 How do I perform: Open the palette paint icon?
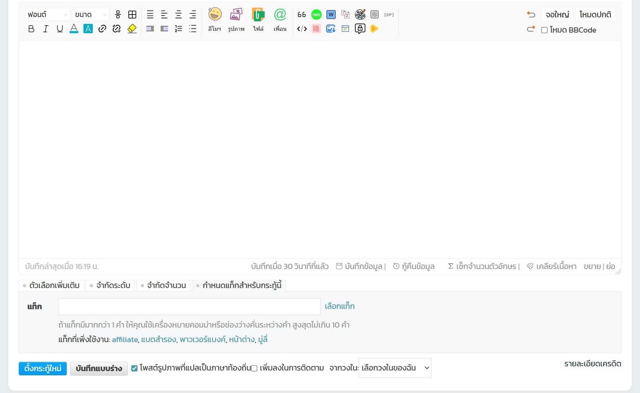tap(360, 15)
